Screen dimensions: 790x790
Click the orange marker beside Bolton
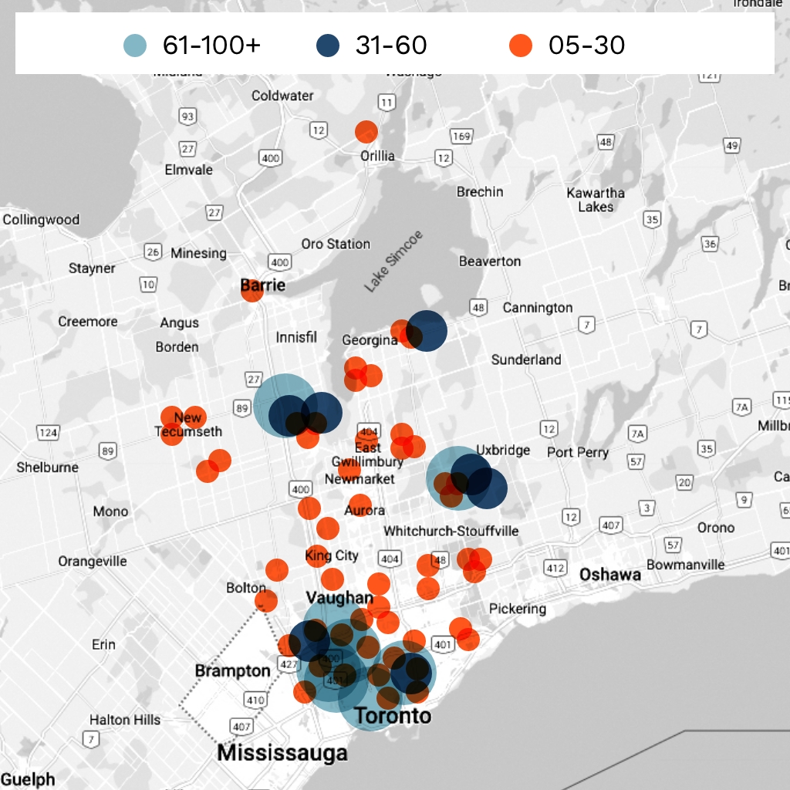pos(265,601)
